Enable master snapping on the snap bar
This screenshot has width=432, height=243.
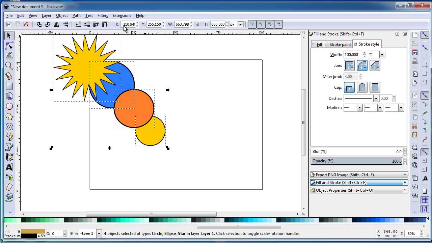(425, 35)
